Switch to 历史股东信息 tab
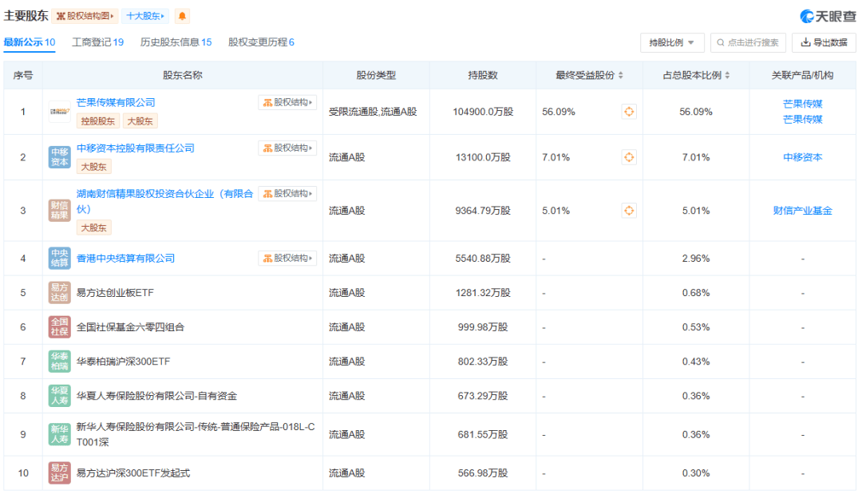Image resolution: width=862 pixels, height=494 pixels. click(176, 42)
